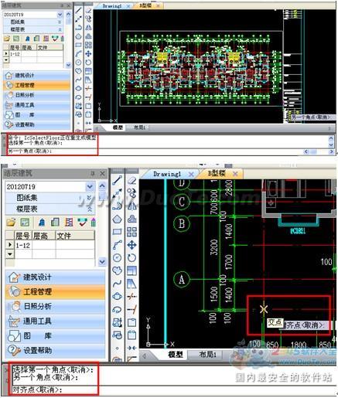Click panel scroll-up arrow in lower screenshot
338x398 pixels.
click(102, 185)
